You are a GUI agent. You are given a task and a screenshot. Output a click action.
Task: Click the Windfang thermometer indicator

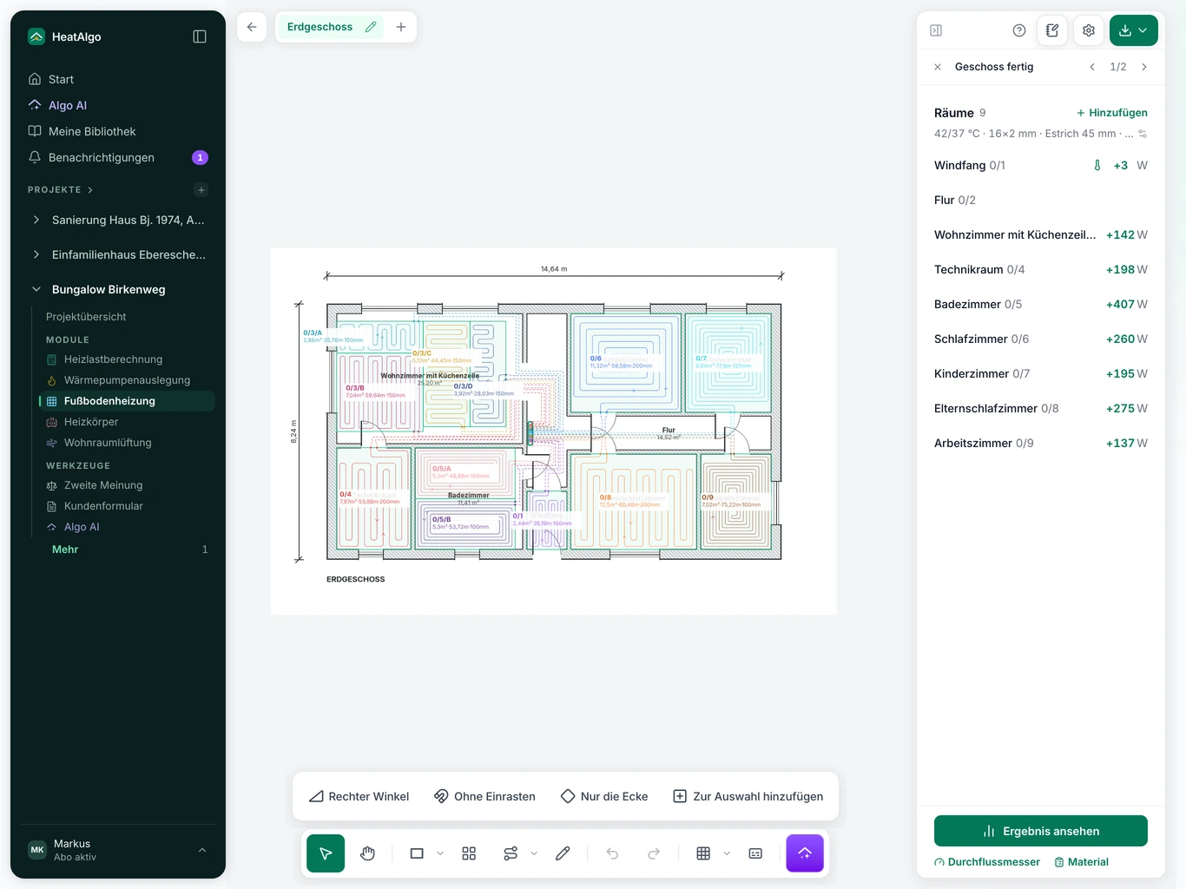[1097, 165]
